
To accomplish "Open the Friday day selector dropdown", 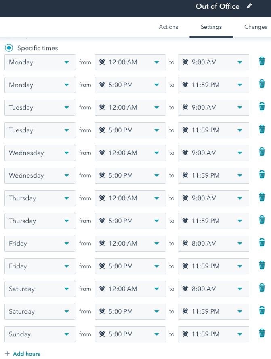I will [40, 244].
